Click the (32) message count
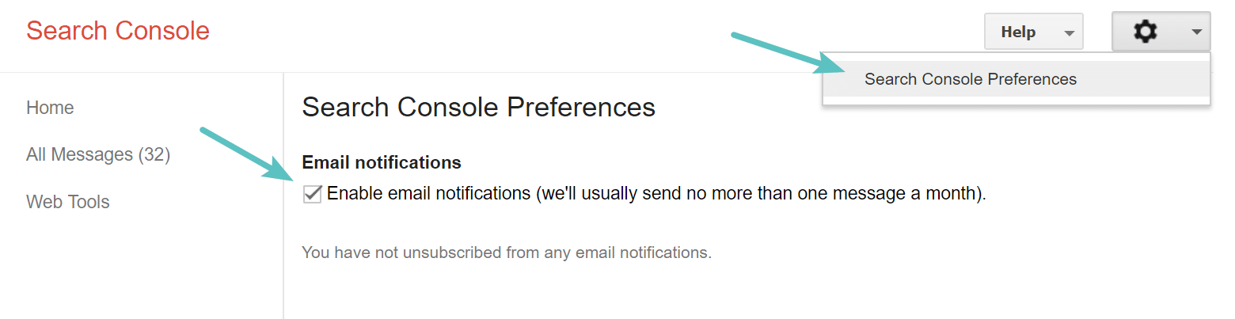This screenshot has width=1235, height=319. point(154,154)
